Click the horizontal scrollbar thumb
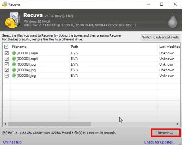The height and width of the screenshot is (145, 182). click(50, 124)
